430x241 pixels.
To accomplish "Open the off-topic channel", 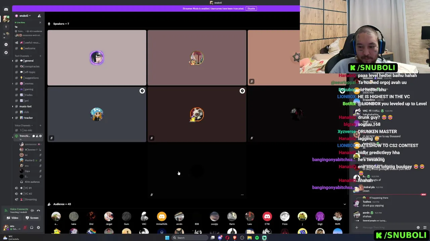I will (x=28, y=72).
